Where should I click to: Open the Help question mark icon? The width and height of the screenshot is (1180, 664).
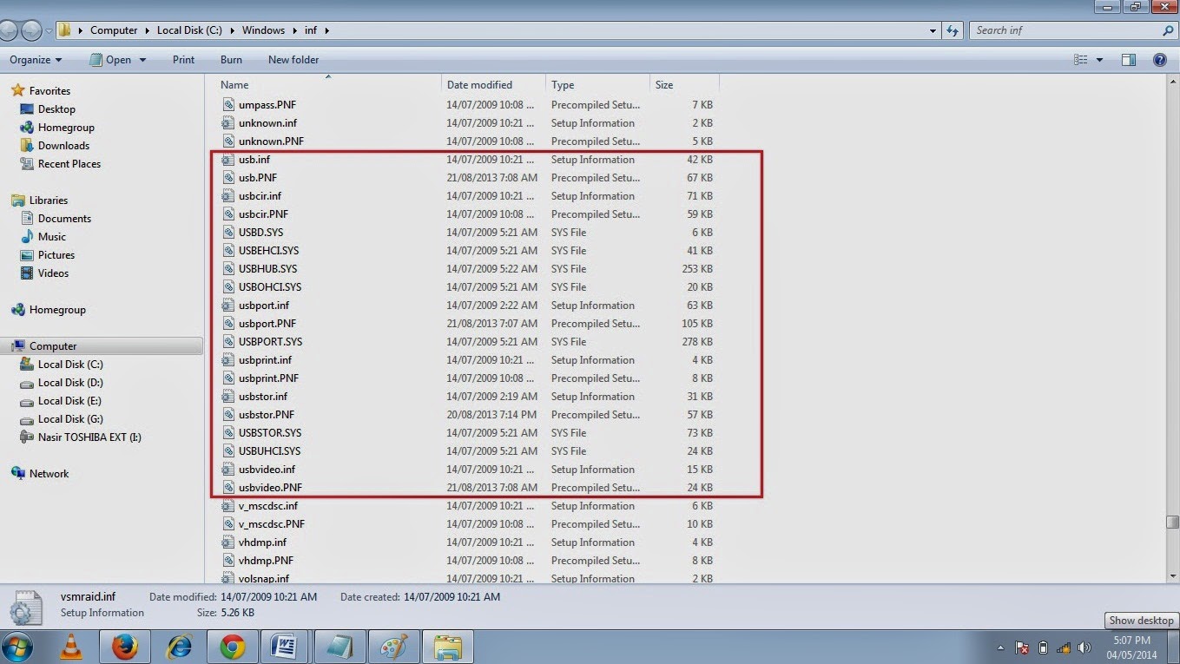(x=1159, y=60)
